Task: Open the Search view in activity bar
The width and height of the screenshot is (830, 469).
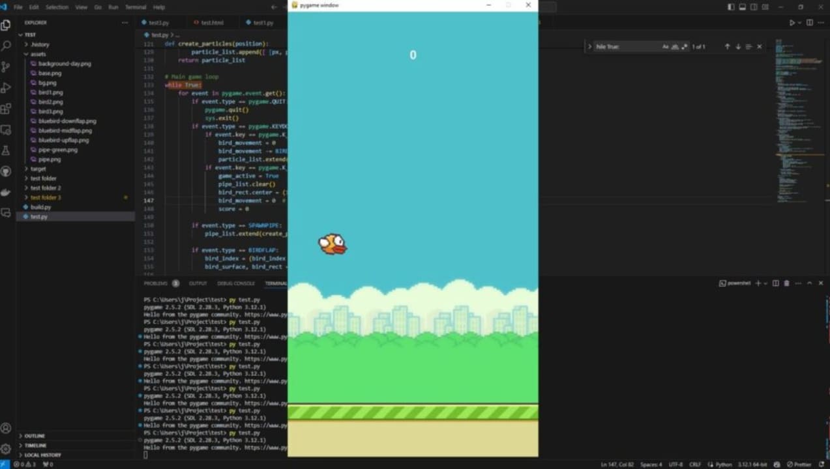Action: 7,46
